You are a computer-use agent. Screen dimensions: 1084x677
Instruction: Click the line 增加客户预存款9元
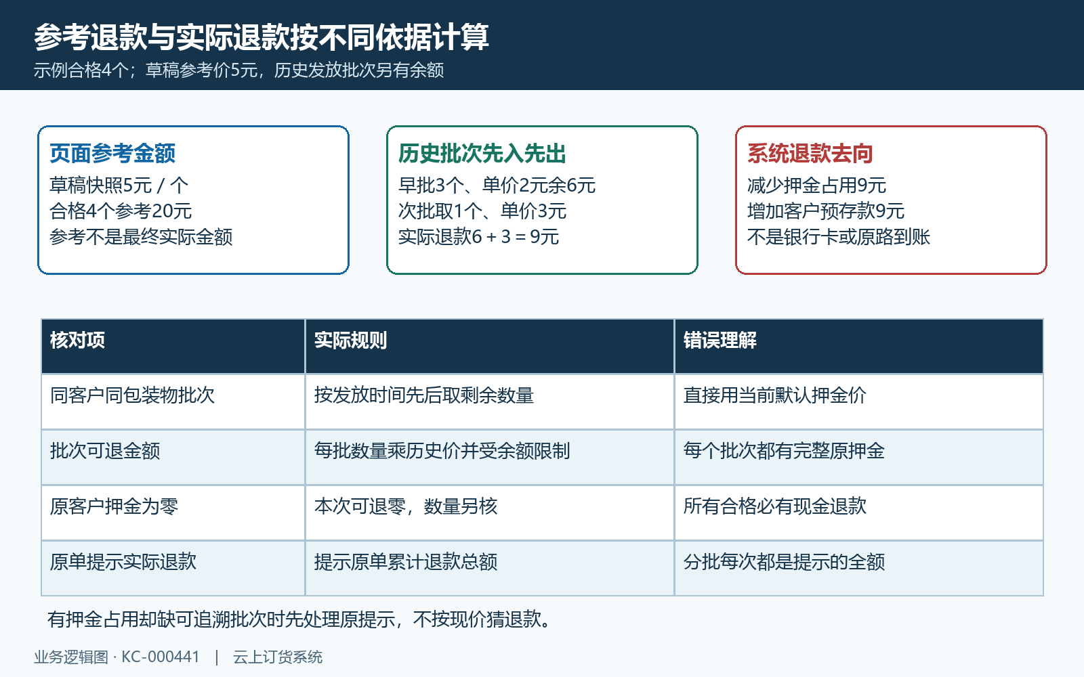point(826,211)
